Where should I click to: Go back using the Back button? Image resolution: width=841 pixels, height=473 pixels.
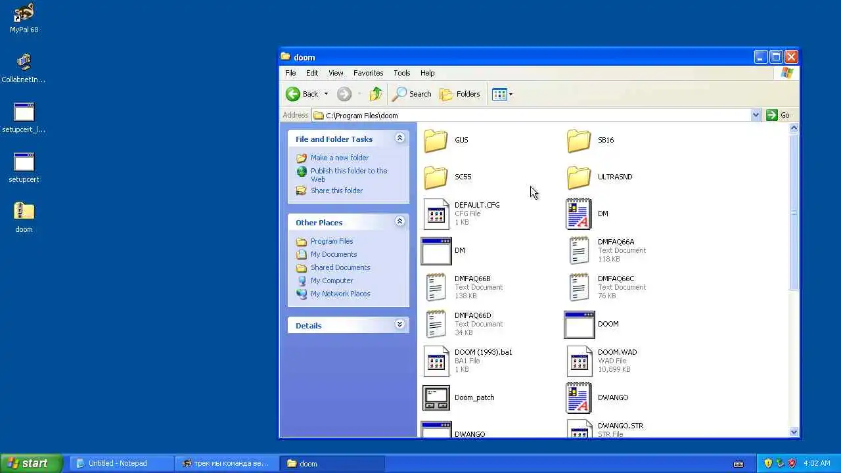[302, 94]
